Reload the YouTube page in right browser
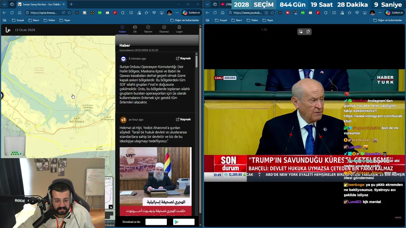This screenshot has height=228, width=406. tap(215, 13)
